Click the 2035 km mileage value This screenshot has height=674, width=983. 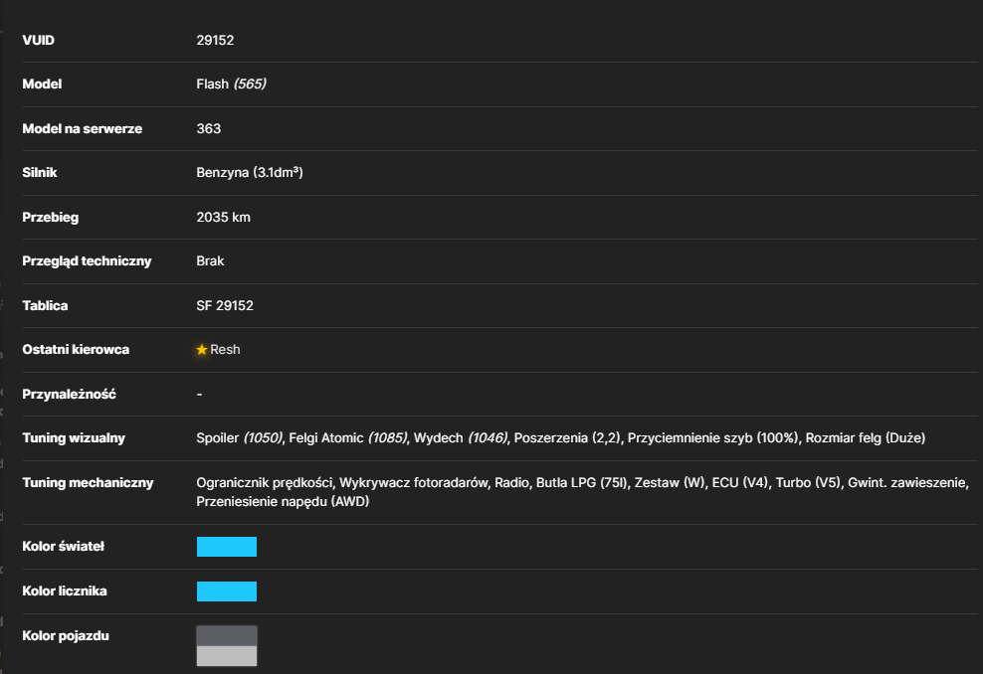tap(223, 217)
